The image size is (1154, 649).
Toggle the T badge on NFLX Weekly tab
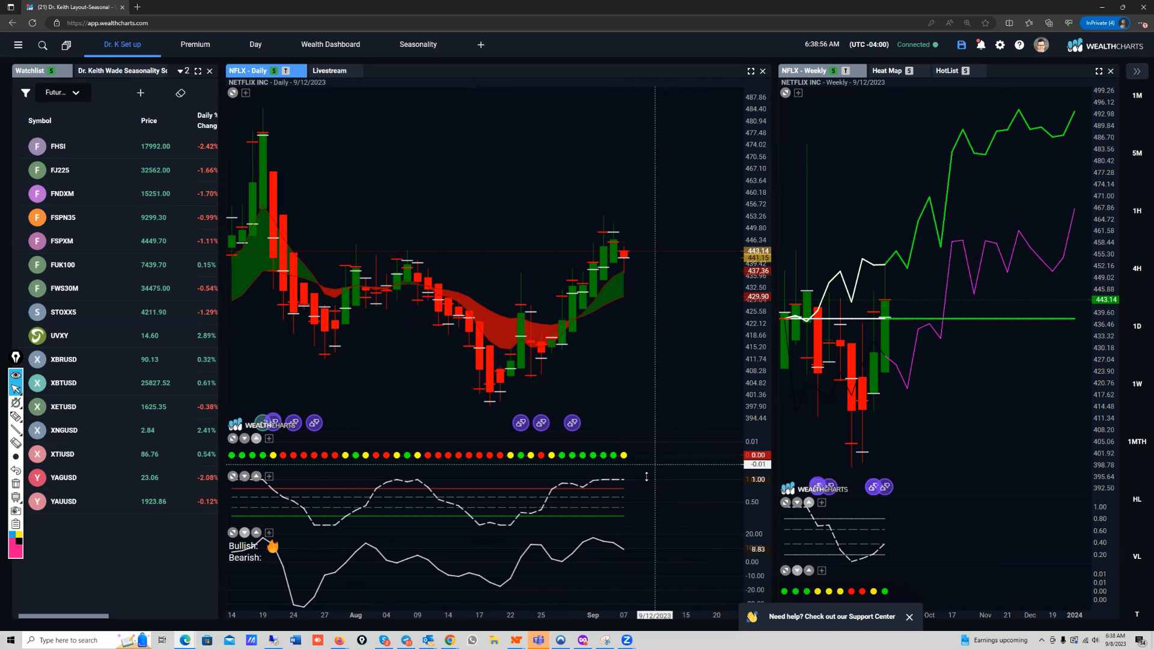pos(846,71)
